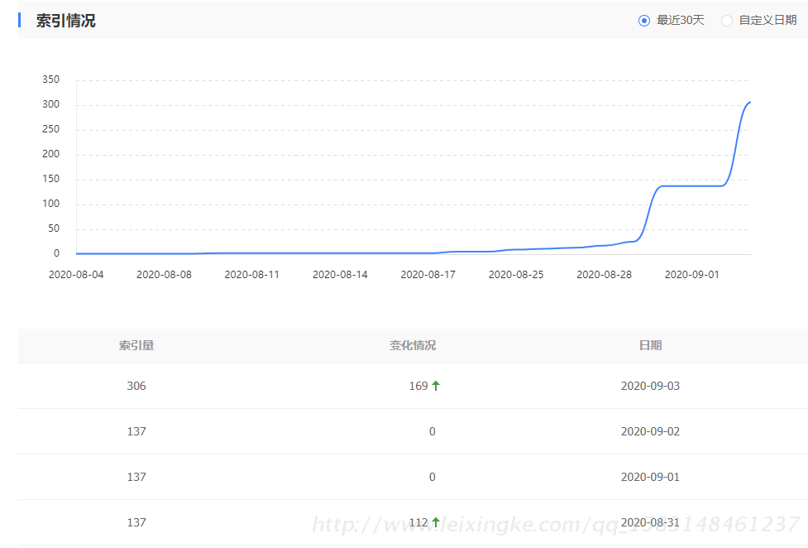Select the 最近30天 radio button
Image resolution: width=808 pixels, height=548 pixels.
pyautogui.click(x=644, y=21)
